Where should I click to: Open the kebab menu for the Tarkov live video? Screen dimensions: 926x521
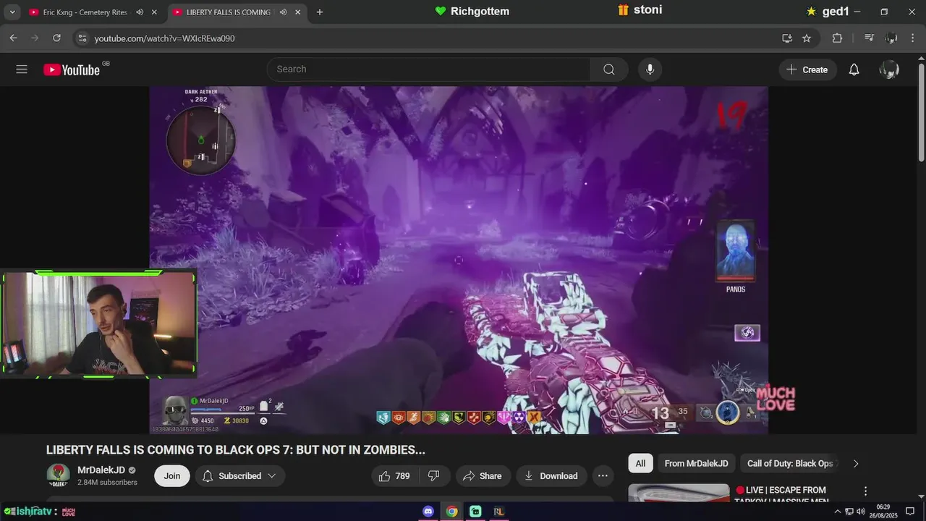pyautogui.click(x=865, y=491)
